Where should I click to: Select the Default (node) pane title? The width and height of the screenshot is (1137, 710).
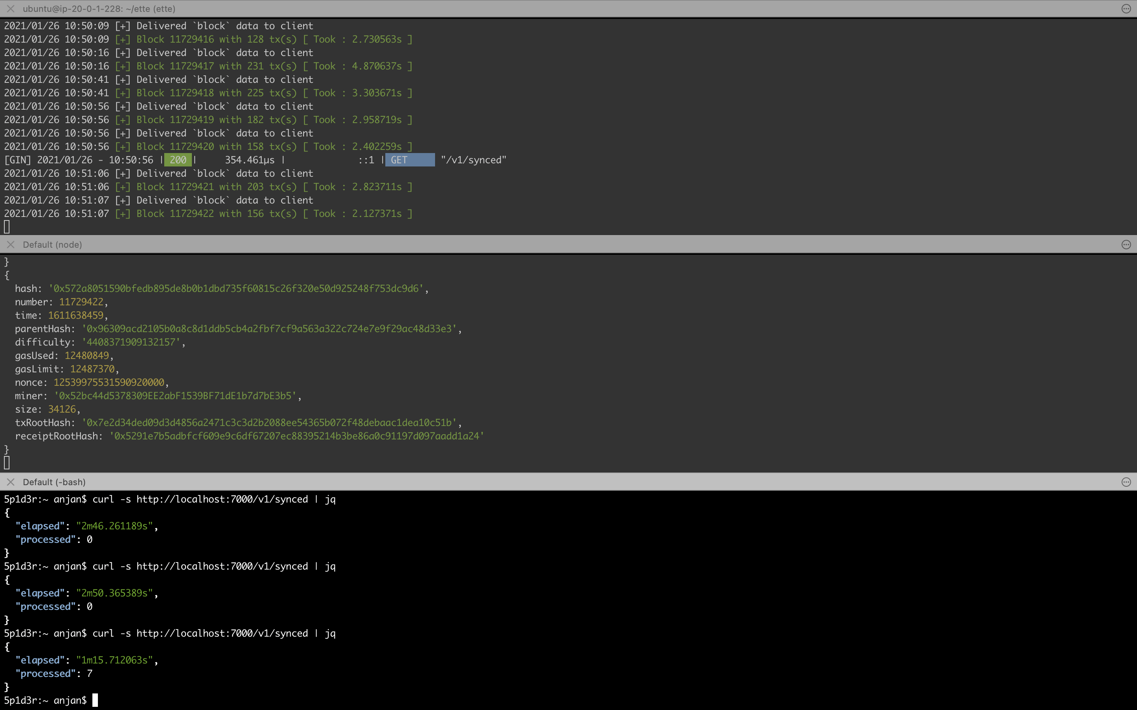point(52,244)
